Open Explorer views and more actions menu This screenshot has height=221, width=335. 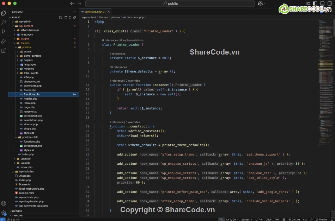coord(74,12)
